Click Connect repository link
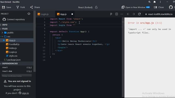Viewport: 175px width, 98px height. click(x=16, y=19)
